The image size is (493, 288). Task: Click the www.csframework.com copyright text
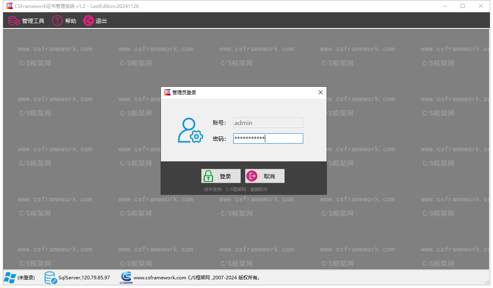click(198, 278)
